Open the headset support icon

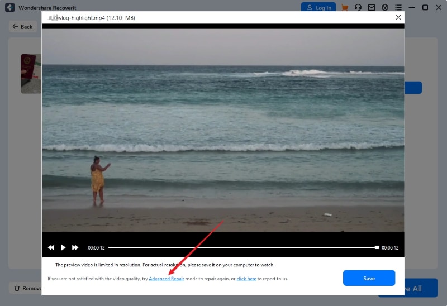[x=358, y=7]
